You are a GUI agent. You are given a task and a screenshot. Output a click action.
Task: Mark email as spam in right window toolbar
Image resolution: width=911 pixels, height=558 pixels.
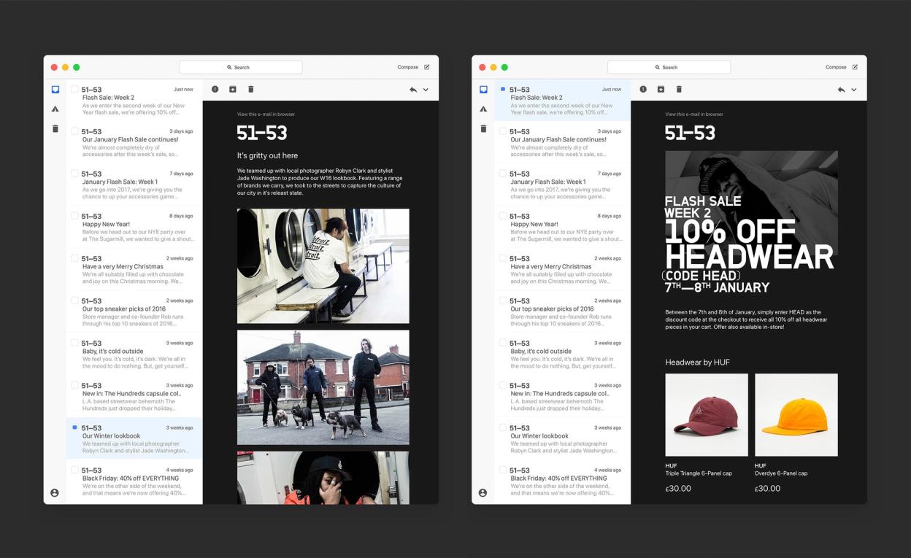pos(643,89)
